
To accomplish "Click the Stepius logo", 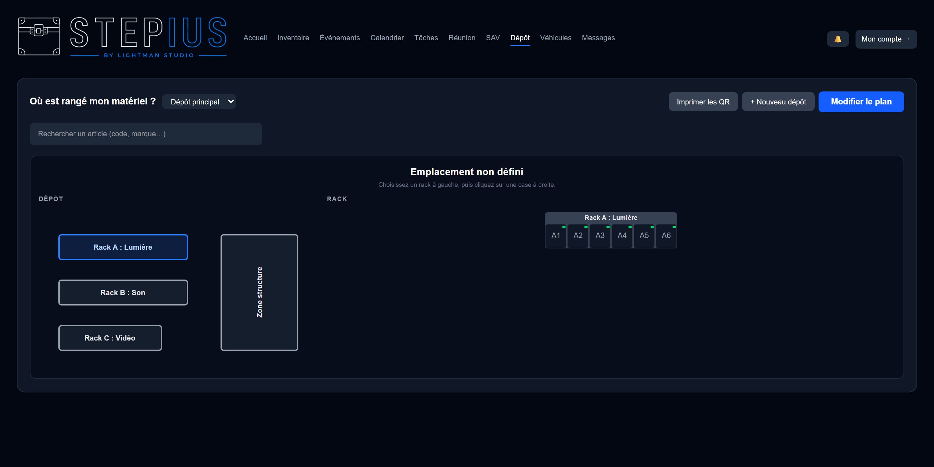I will click(123, 37).
